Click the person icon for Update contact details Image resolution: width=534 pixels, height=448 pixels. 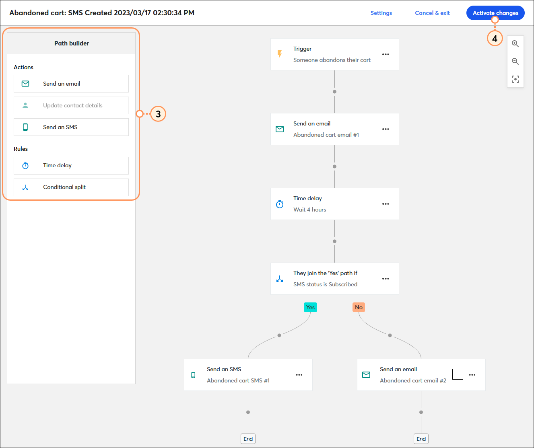[25, 105]
